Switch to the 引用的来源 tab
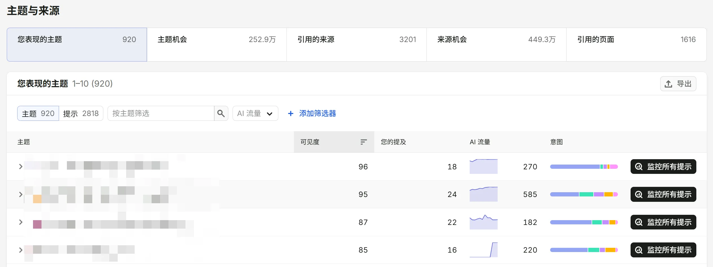 356,45
